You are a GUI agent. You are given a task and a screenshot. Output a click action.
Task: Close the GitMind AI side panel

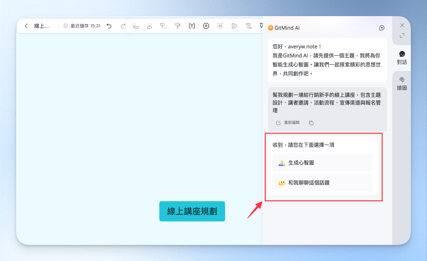(402, 25)
